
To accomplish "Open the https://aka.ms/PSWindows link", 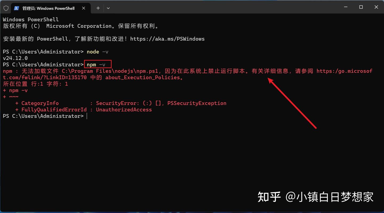I will click(167, 39).
